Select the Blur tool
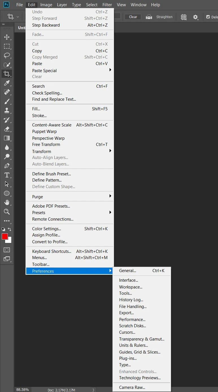218x392 pixels. [7, 147]
